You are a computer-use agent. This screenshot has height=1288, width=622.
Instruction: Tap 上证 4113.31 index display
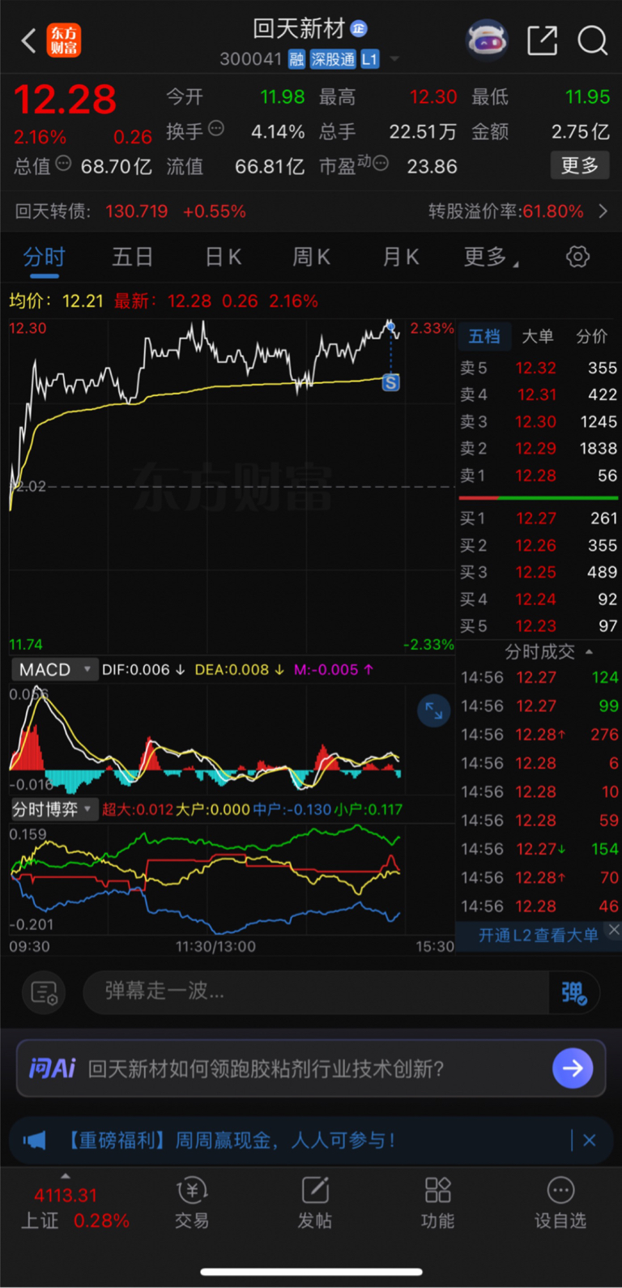click(75, 1207)
